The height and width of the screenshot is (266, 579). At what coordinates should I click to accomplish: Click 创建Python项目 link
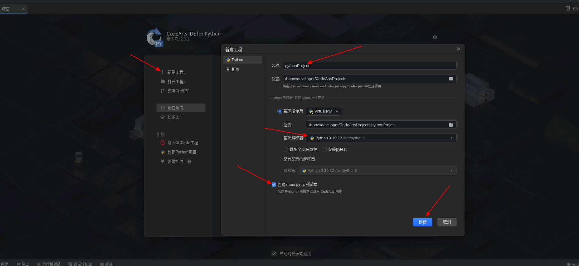[x=182, y=152]
